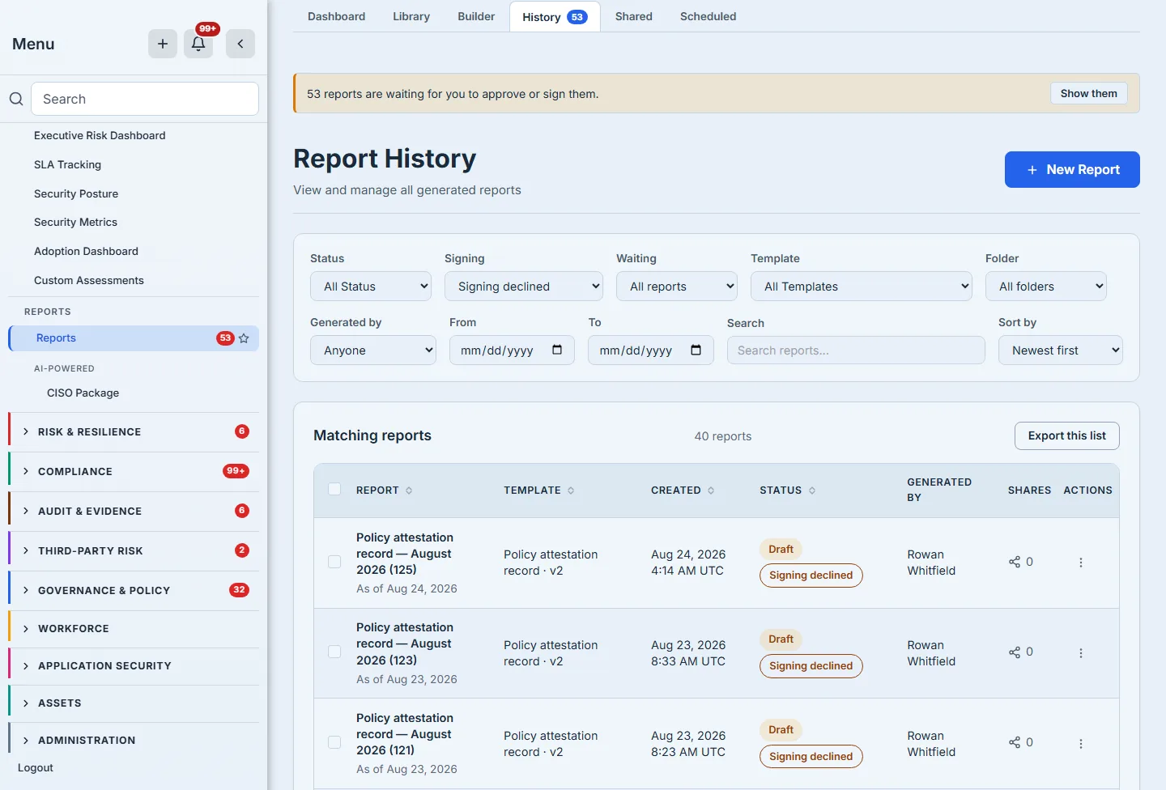The image size is (1166, 790).
Task: Click the New Report button
Action: tap(1072, 170)
